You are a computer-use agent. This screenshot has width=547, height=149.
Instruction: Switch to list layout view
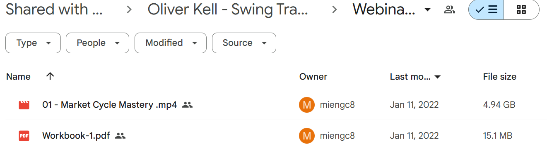(x=486, y=10)
